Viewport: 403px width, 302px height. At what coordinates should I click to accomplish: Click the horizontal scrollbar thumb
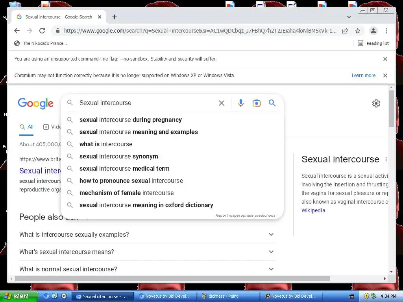pyautogui.click(x=172, y=279)
